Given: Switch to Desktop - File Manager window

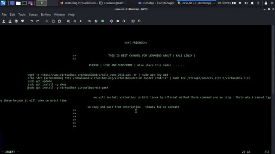Looking at the screenshot, I should 156,3.
